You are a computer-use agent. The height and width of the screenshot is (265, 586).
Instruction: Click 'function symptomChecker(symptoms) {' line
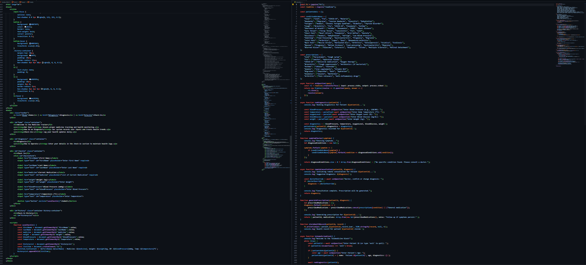tap(317, 138)
